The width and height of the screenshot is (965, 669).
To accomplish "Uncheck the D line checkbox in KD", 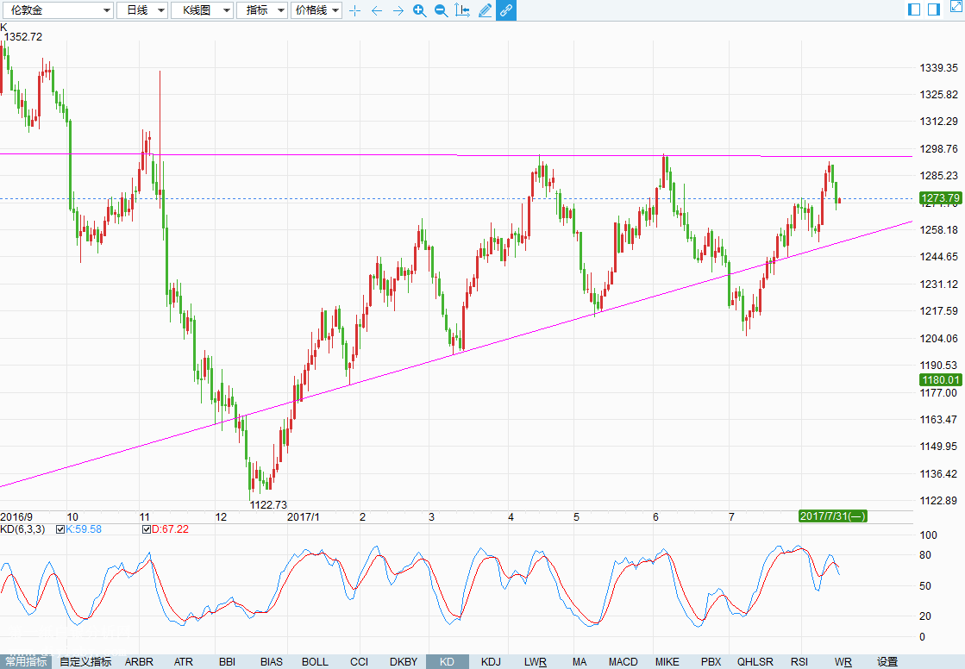I will click(x=146, y=529).
